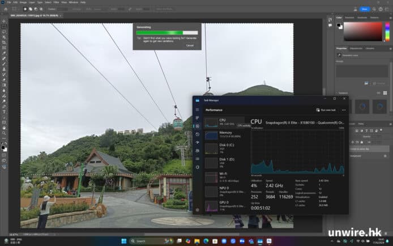
Task: Select the Lasso tool
Action: pos(4,32)
